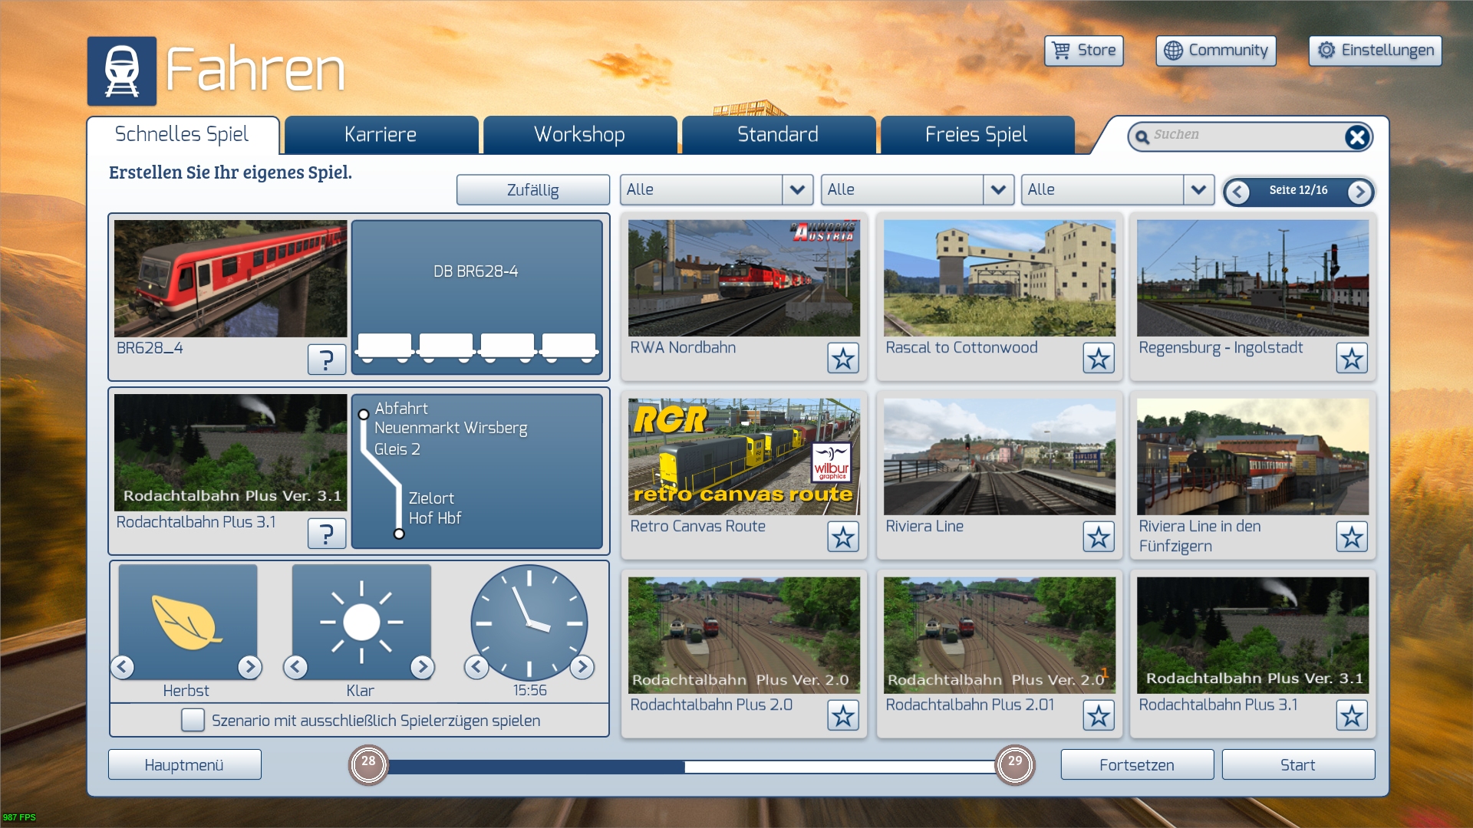Image resolution: width=1473 pixels, height=828 pixels.
Task: Go to the previous route page
Action: coord(1237,192)
